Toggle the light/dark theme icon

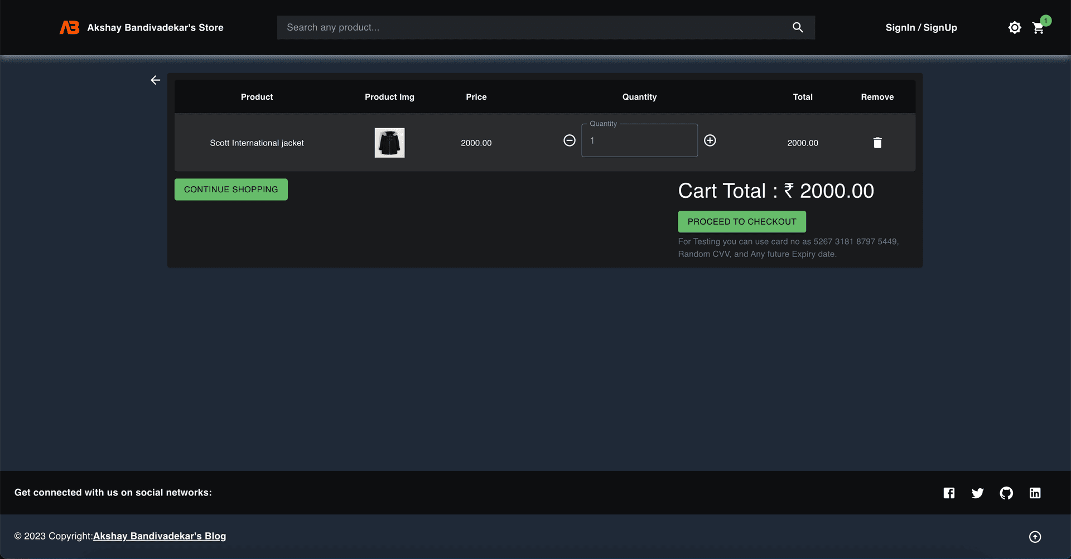(x=1014, y=27)
